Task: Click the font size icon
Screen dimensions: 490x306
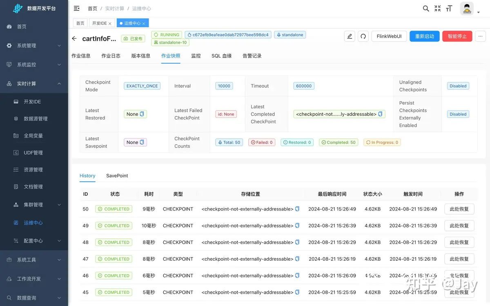Action: [449, 8]
